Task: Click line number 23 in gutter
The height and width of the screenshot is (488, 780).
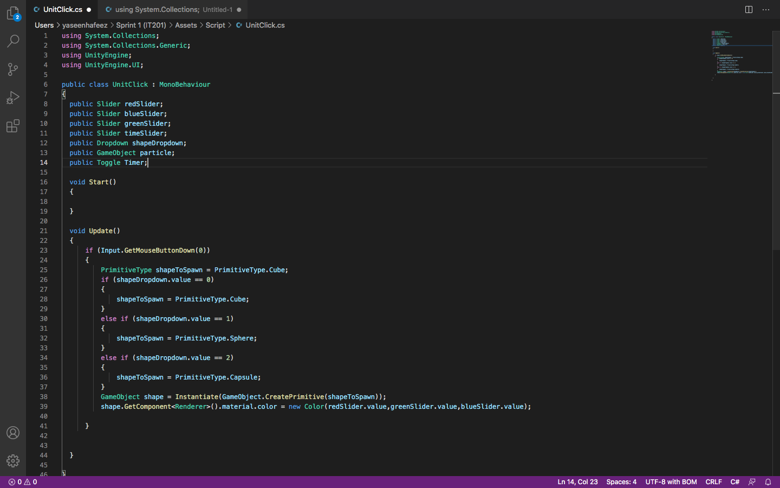Action: tap(43, 251)
